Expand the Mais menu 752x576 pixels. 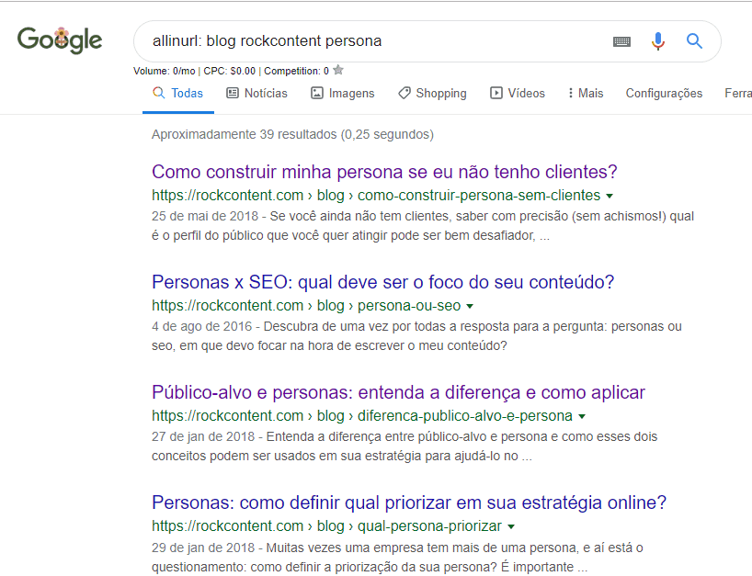click(586, 93)
